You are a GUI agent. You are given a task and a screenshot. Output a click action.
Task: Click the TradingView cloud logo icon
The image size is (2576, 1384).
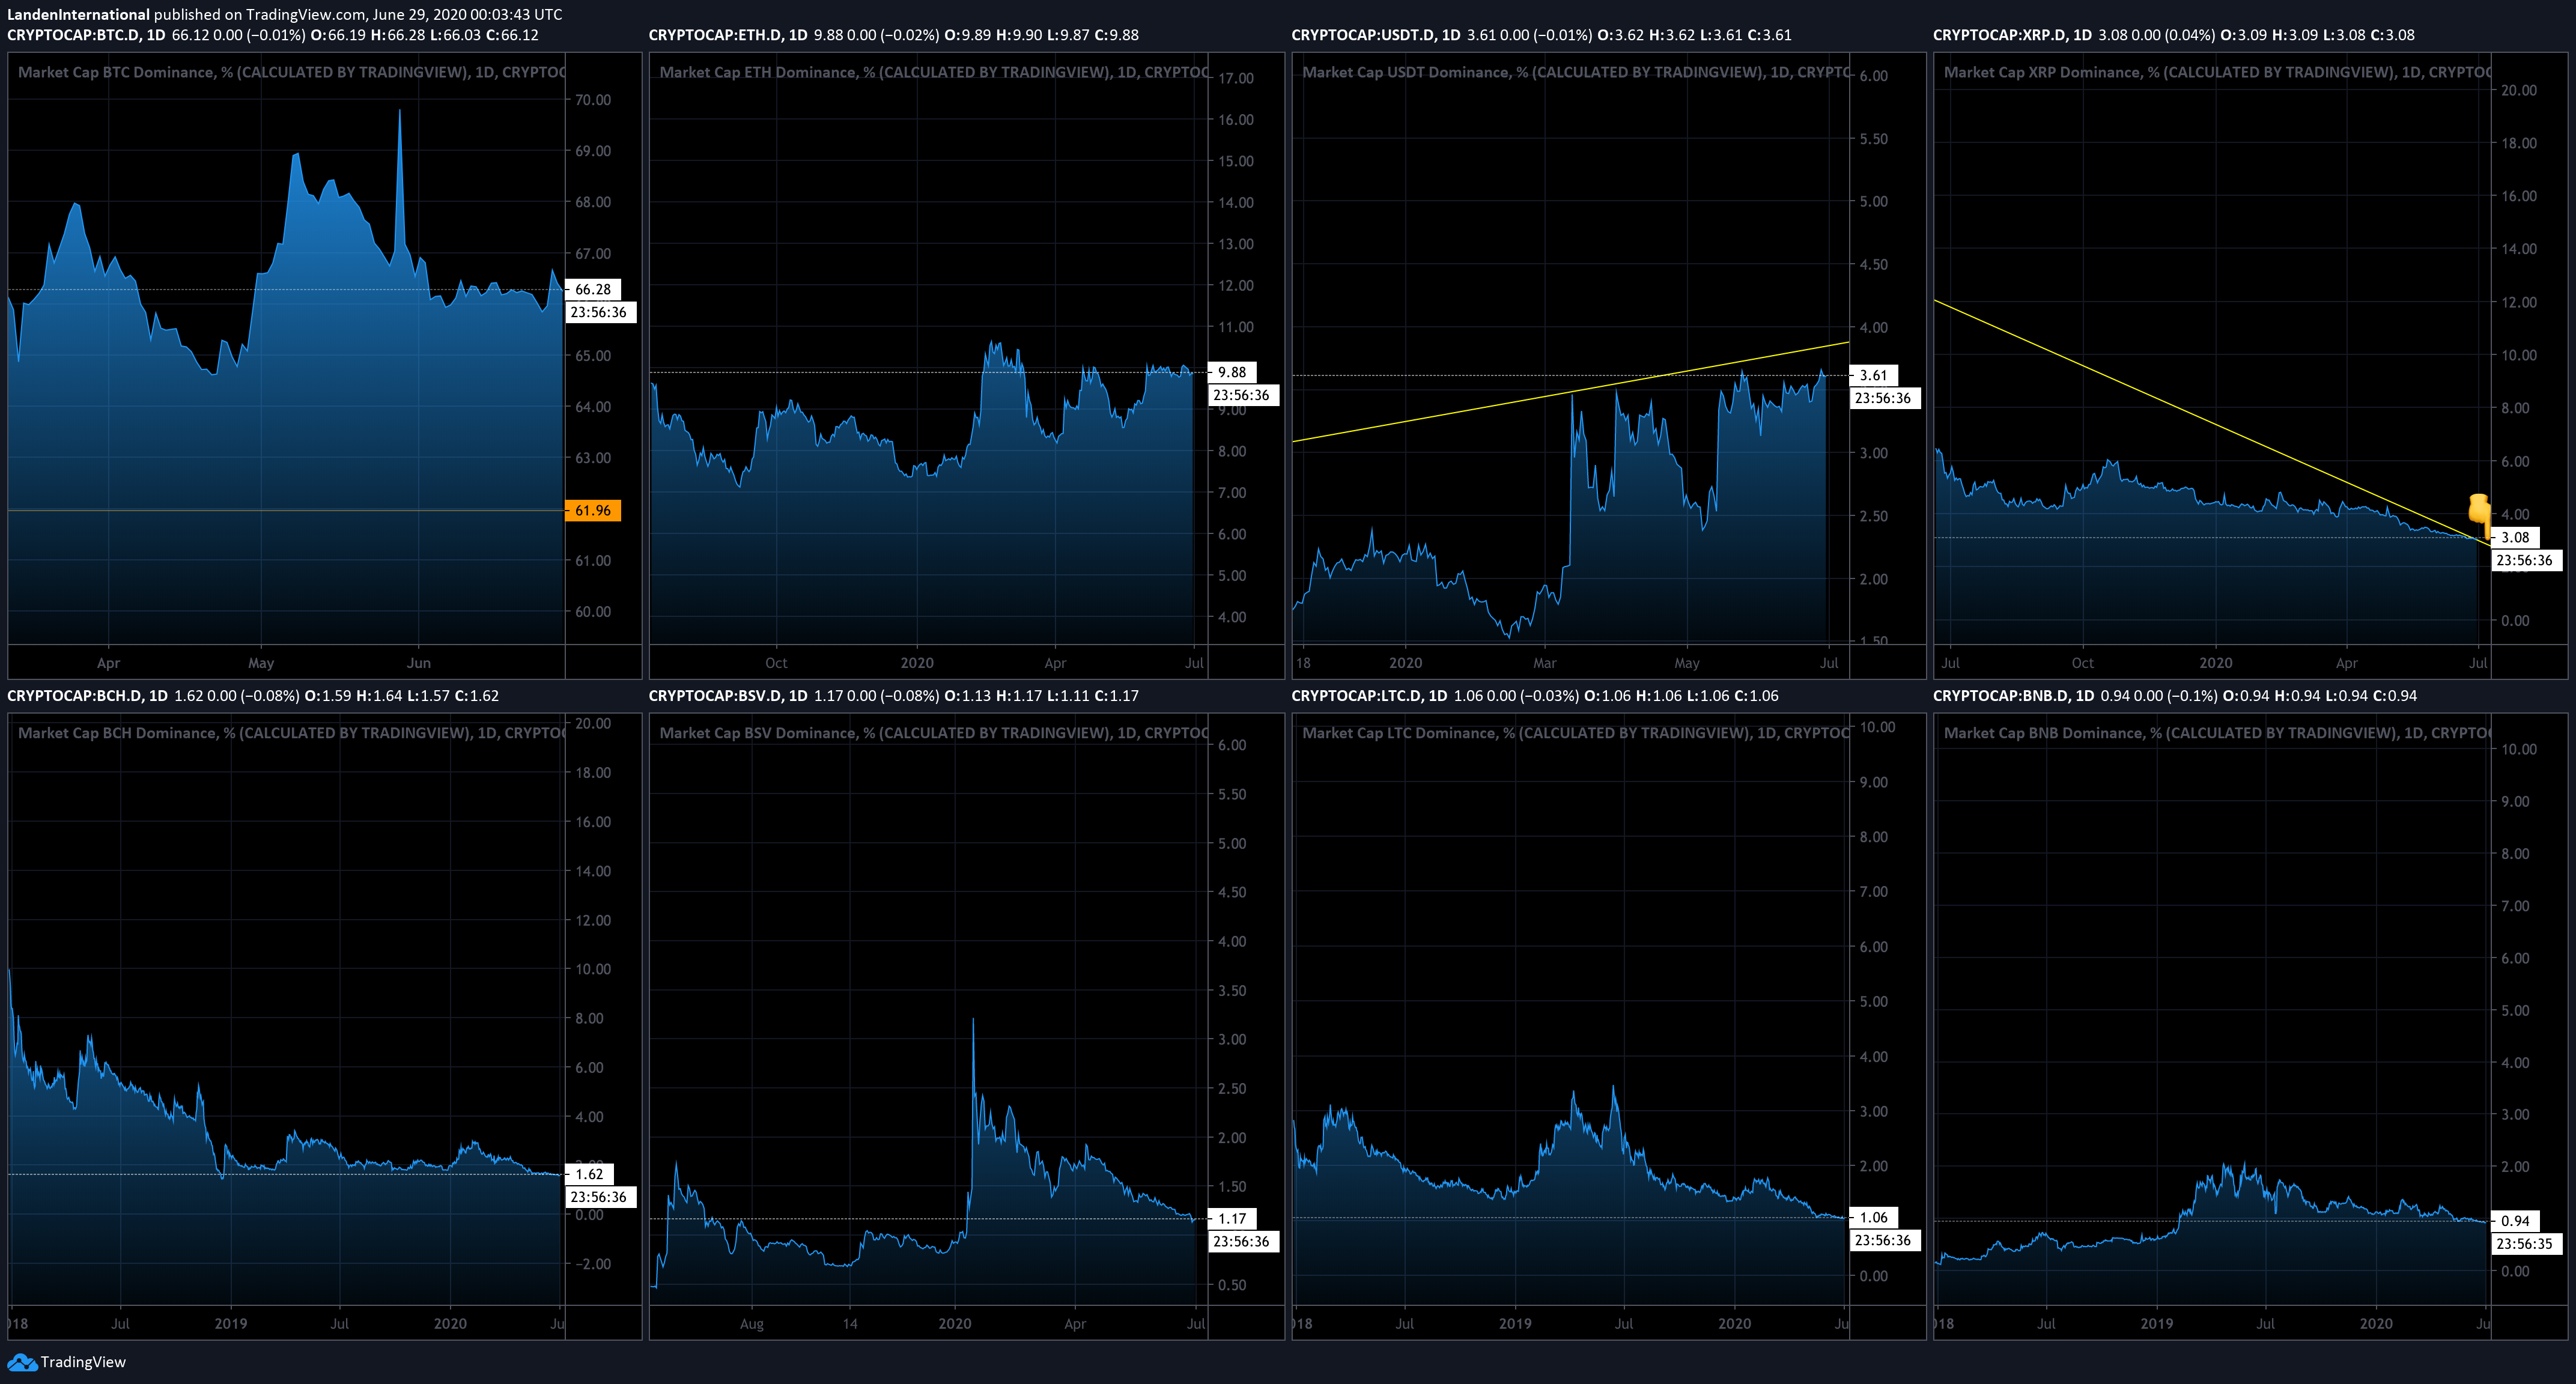(x=22, y=1362)
